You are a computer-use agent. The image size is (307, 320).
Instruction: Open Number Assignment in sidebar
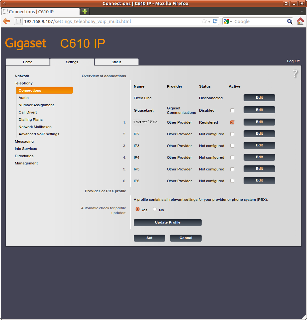pos(36,105)
